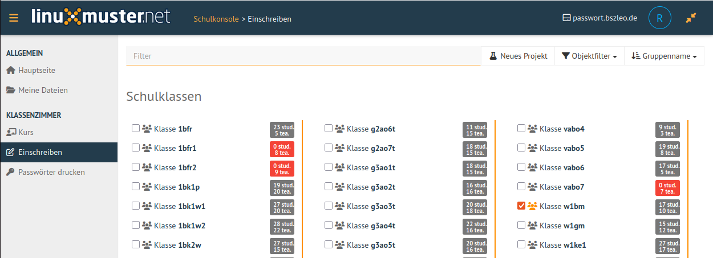713x258 pixels.
Task: Click the home icon next to Hauptseite
Action: point(11,71)
